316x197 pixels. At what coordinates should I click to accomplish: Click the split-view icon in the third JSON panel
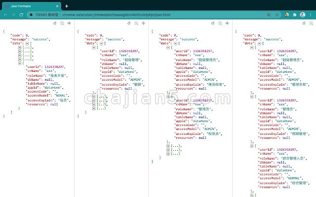[x=227, y=23]
